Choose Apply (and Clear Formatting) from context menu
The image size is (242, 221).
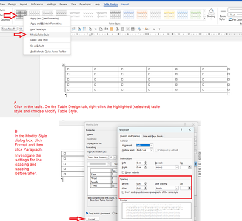click(x=45, y=18)
